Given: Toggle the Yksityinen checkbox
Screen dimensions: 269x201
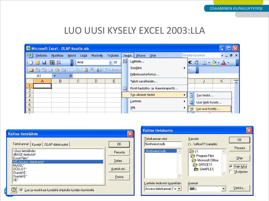Looking at the screenshot, I should coord(231,172).
